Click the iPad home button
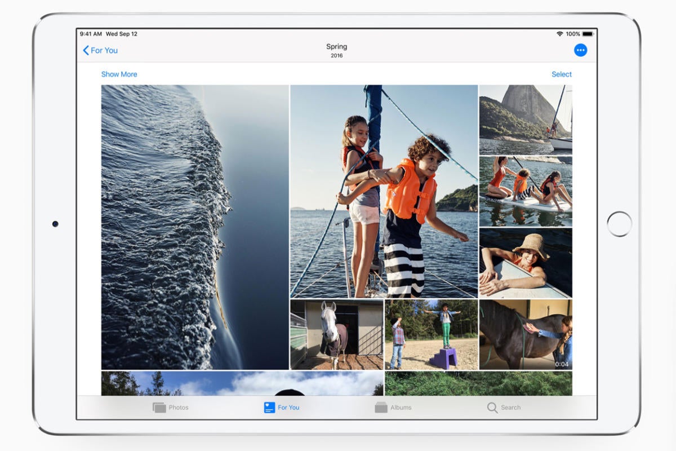This screenshot has height=451, width=676. (x=620, y=224)
